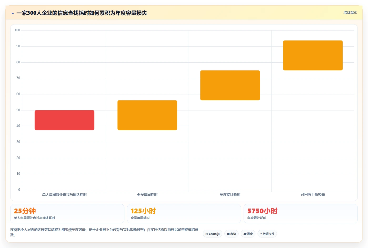Select the Chart.js chip

[x=213, y=234]
